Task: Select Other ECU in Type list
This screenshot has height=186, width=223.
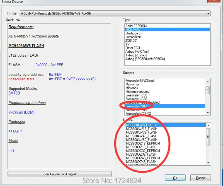Action: pos(168,48)
